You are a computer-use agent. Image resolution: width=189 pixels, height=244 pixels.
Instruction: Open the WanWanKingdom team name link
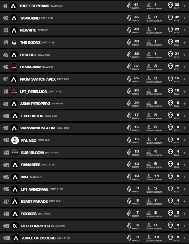(38, 128)
